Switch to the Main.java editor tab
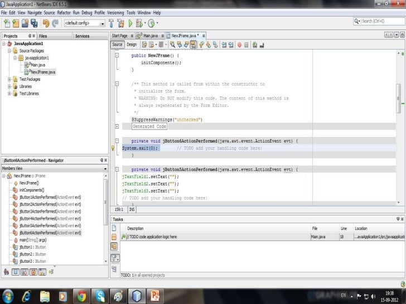The width and height of the screenshot is (406, 304). tap(149, 36)
